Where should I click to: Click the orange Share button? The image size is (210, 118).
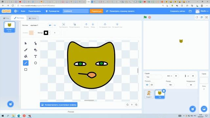tap(96, 11)
